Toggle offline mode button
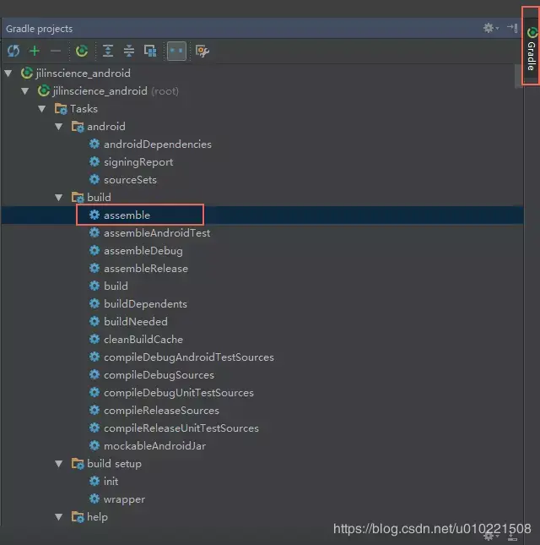 [176, 51]
